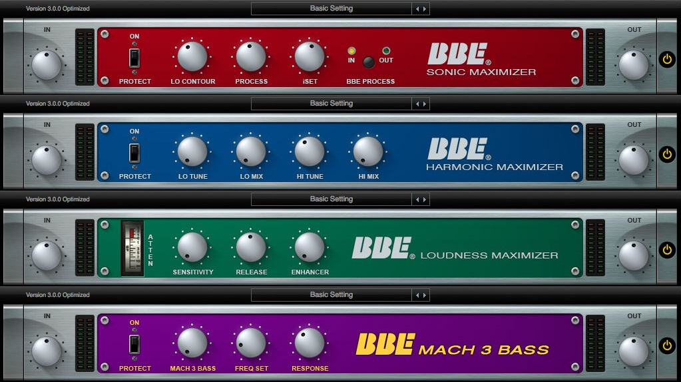Flip the Mach 3 Bass Protect switch
681x382 pixels.
134,344
